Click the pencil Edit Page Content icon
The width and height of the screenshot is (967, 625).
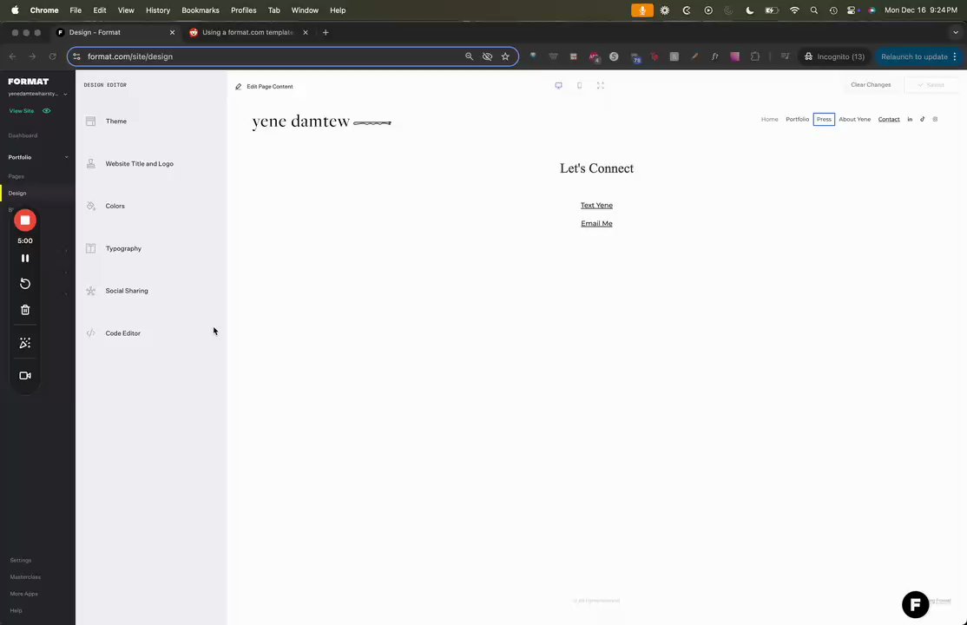click(239, 87)
